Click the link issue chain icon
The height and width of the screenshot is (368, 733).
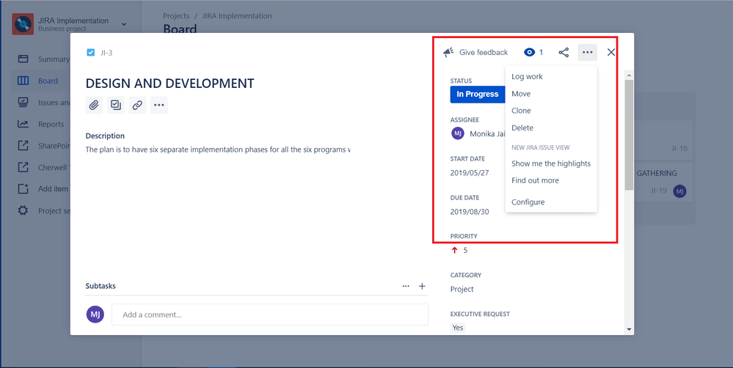(x=137, y=105)
